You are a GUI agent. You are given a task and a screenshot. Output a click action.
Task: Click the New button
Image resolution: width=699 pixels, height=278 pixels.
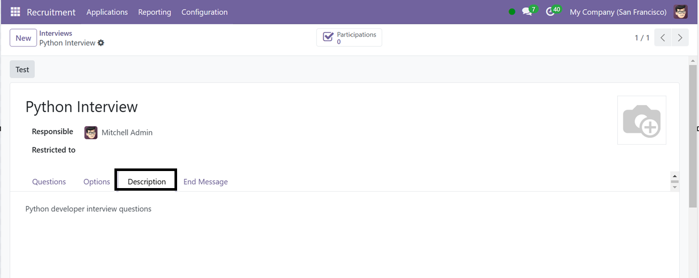[23, 38]
